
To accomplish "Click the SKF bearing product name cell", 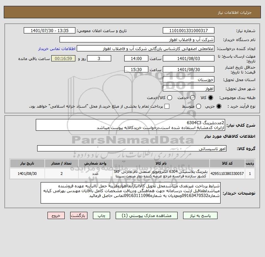I will [x=161, y=174].
